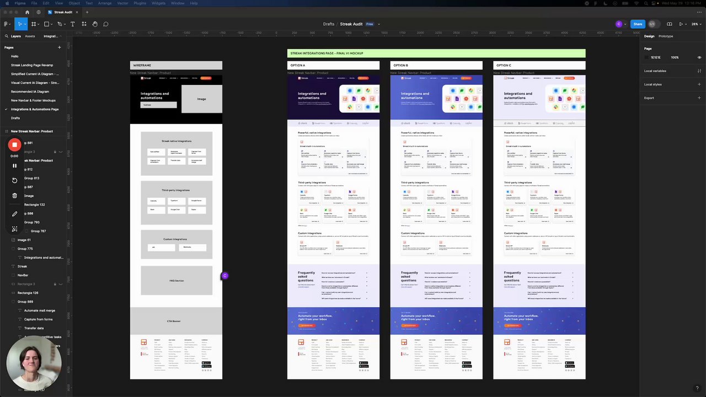
Task: Go to Figma home tab icon
Action: tap(27, 12)
